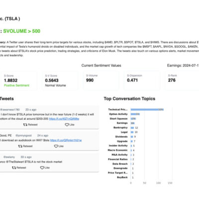The width and height of the screenshot is (199, 199).
Task: Select the S-V Score card showing 0.5643
Action: tap(60, 81)
